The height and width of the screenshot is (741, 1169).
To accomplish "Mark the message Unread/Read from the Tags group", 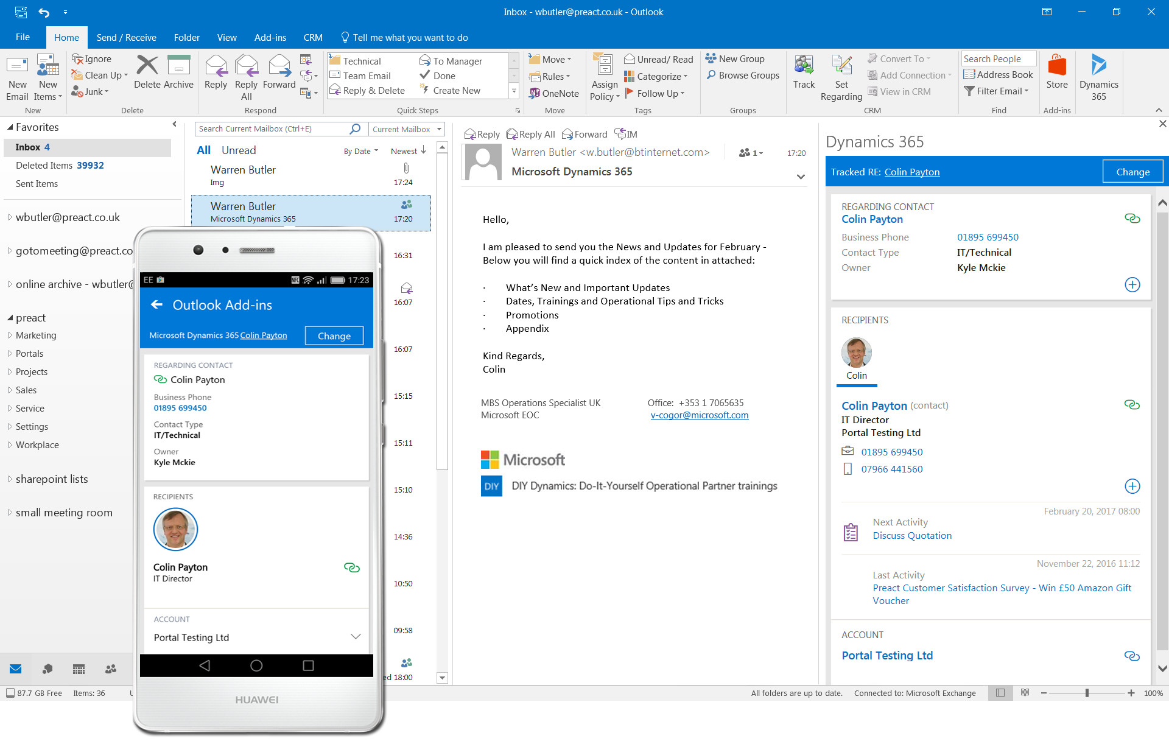I will (x=658, y=58).
